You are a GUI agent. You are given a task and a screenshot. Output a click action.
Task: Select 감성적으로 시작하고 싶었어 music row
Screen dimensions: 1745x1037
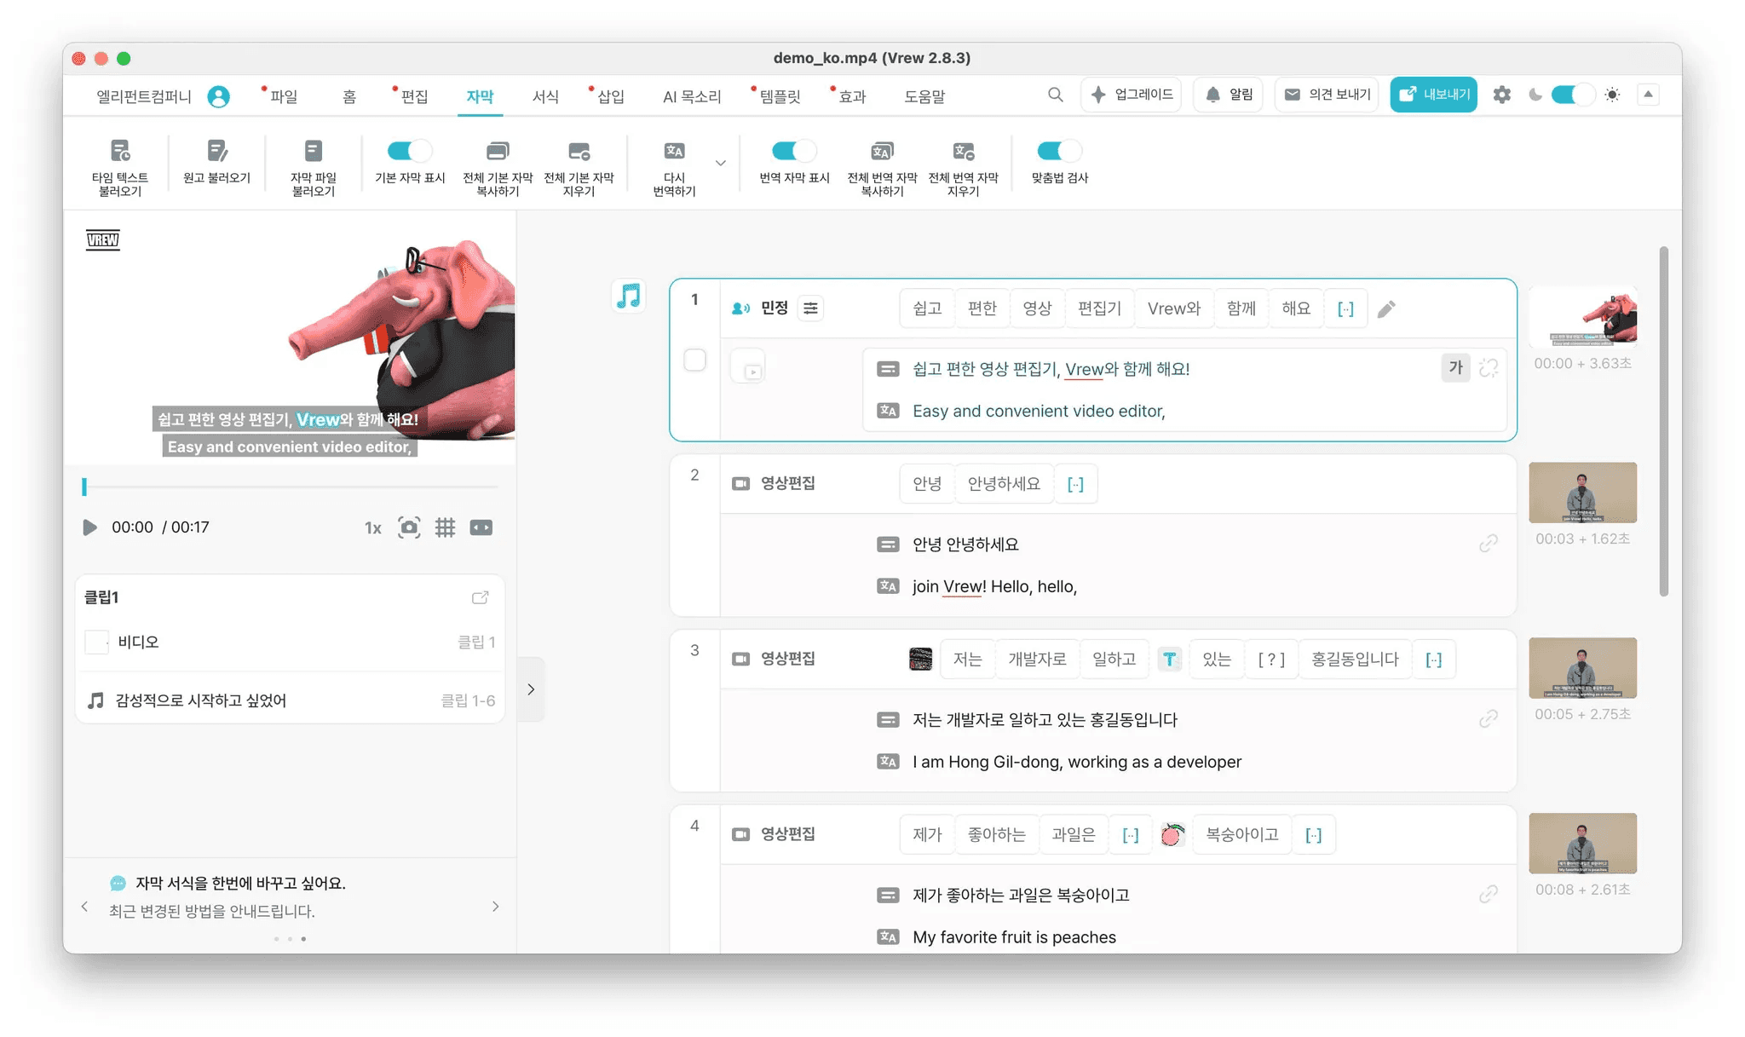291,700
